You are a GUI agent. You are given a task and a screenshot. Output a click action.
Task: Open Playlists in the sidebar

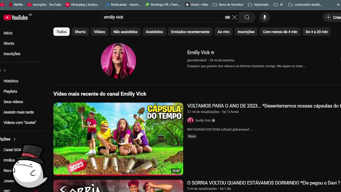point(10,91)
